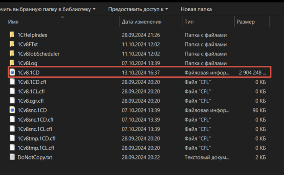Click the DoNotCopy.txt text file icon
284x175 pixels.
(x=12, y=157)
